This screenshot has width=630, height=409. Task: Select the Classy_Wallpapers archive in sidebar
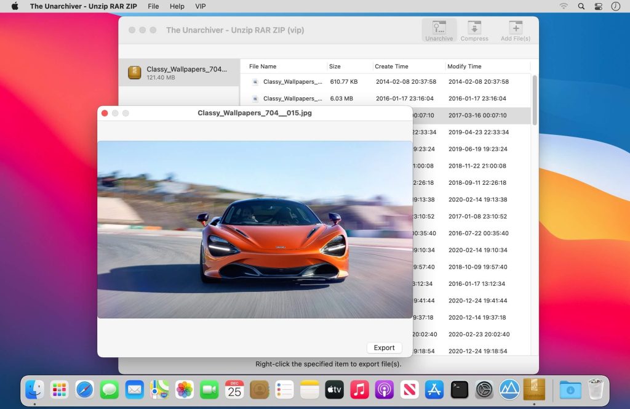point(179,73)
